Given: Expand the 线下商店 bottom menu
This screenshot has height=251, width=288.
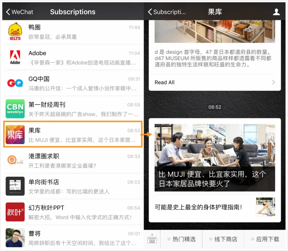Looking at the screenshot, I should pyautogui.click(x=223, y=239).
